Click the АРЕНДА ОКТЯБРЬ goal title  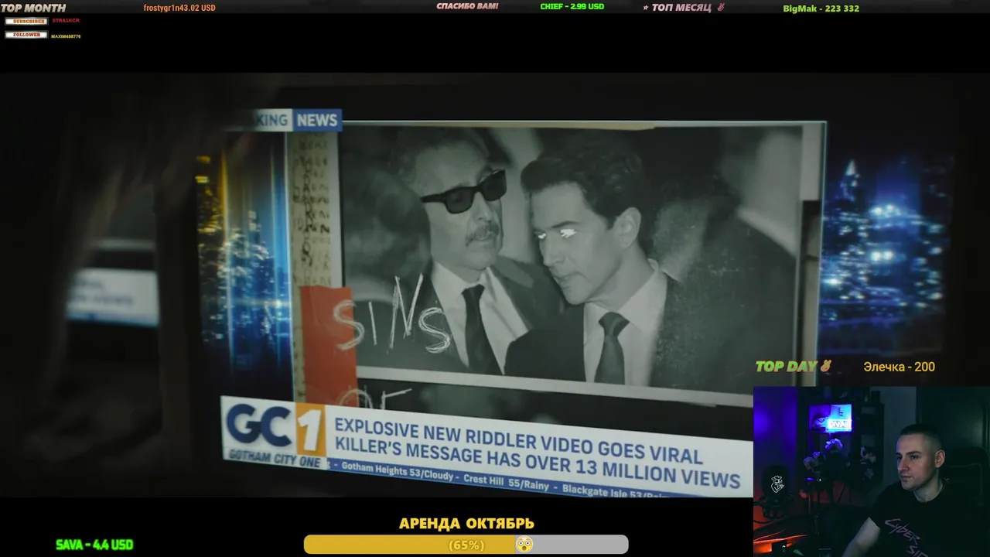[466, 524]
